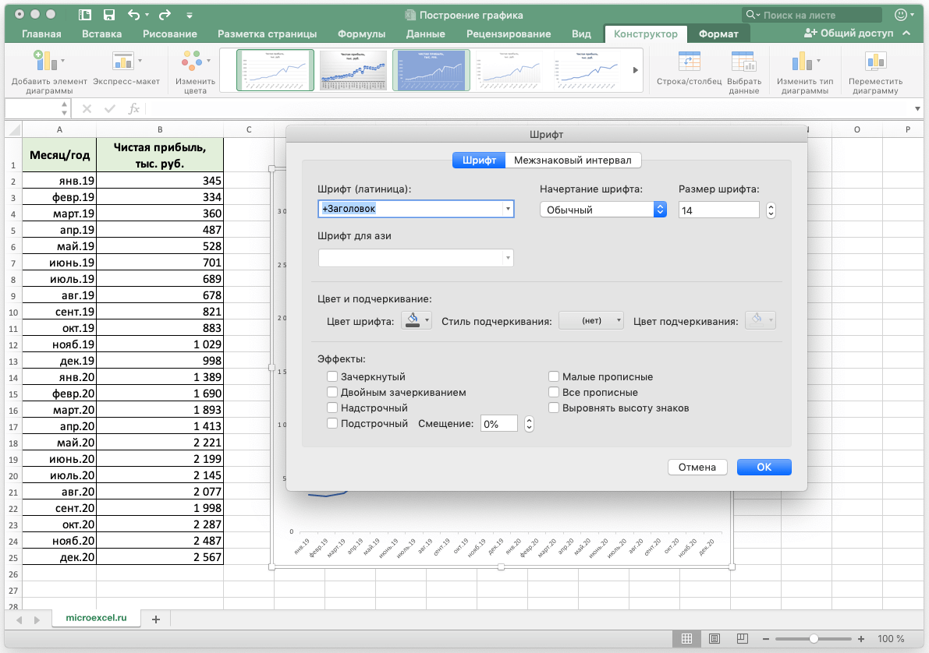Select the blue-filled chart style thumbnail

click(x=431, y=70)
